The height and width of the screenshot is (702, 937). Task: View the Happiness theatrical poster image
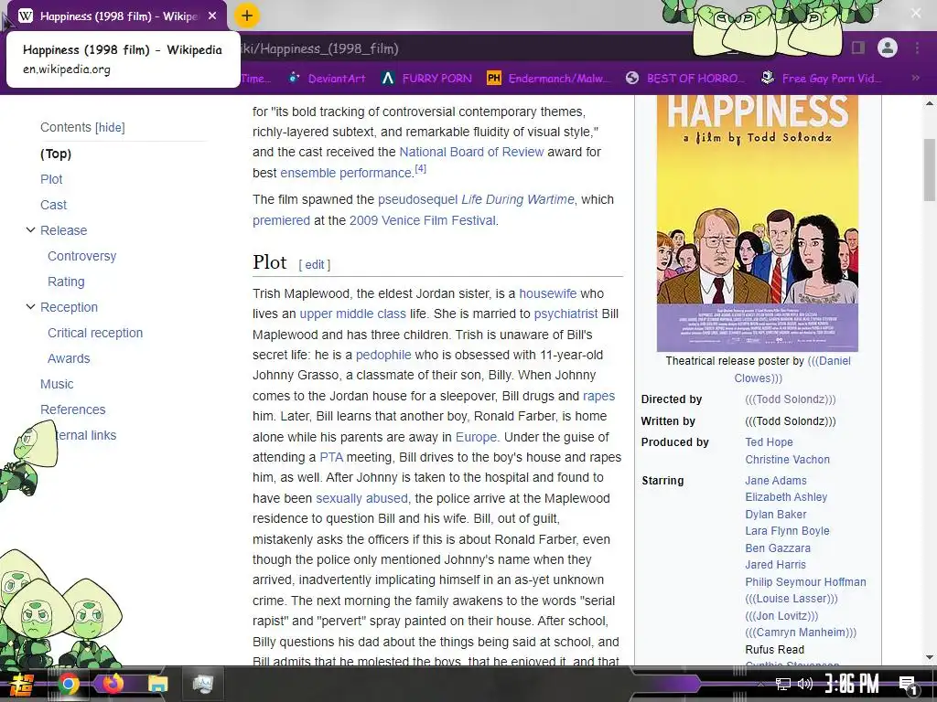(x=757, y=223)
